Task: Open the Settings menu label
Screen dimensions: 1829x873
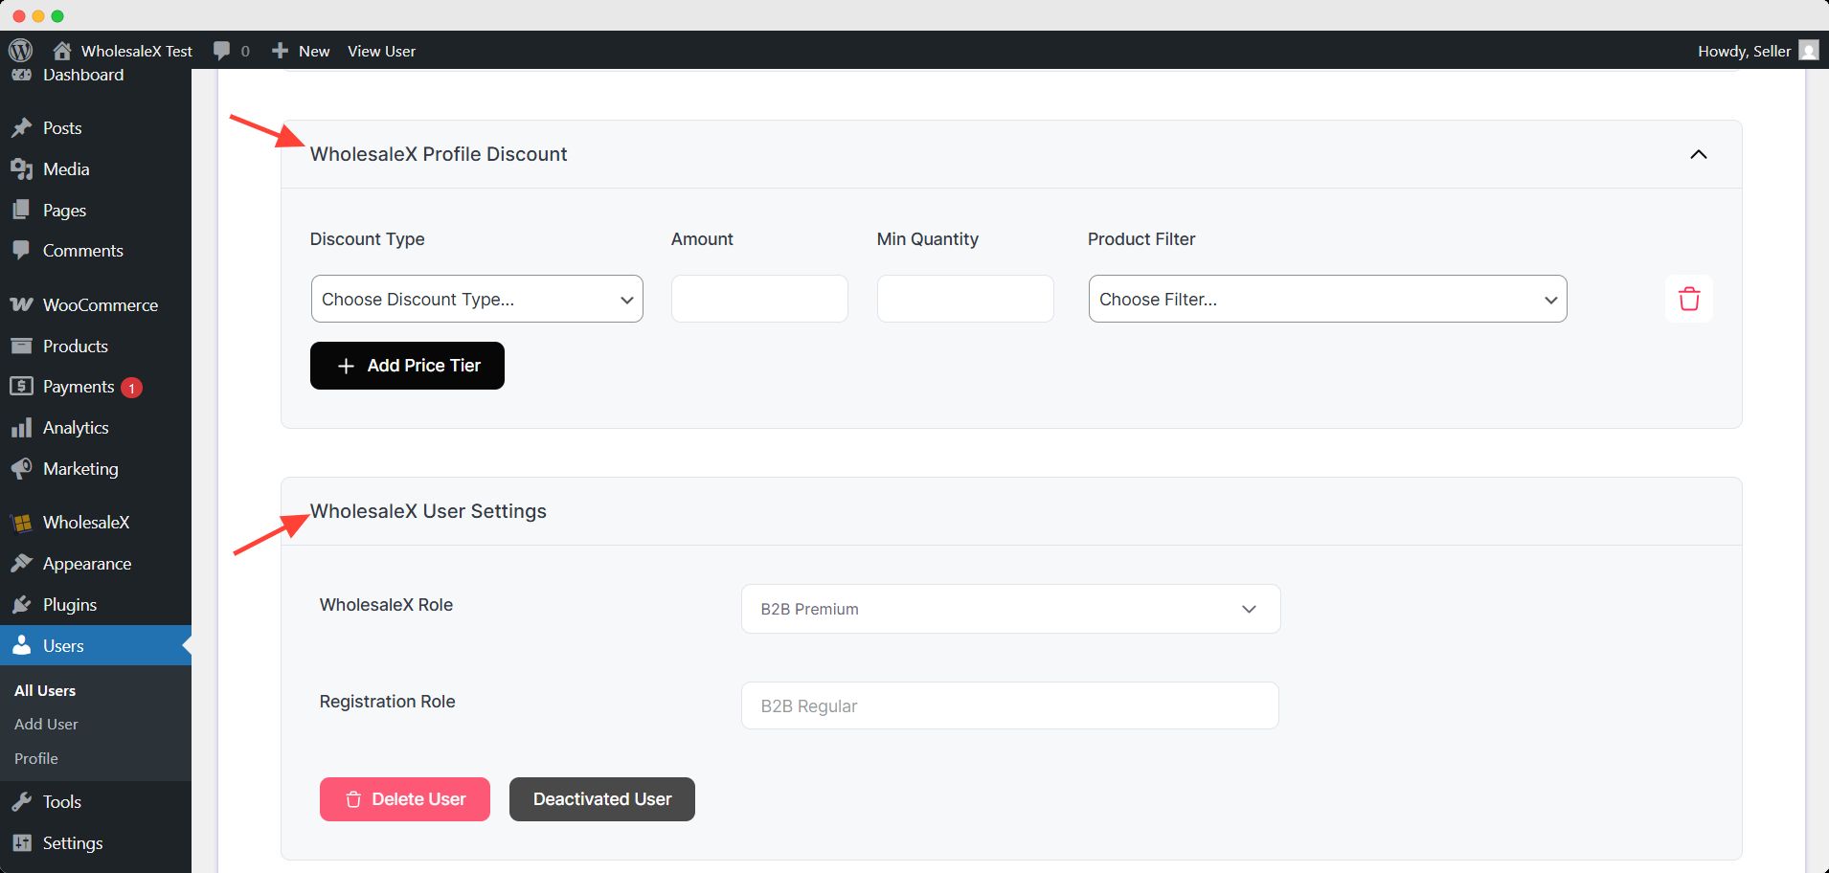Action: pyautogui.click(x=73, y=843)
